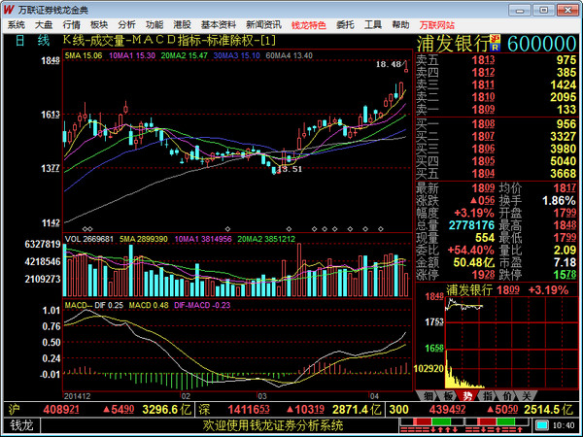Click the 300 index 439492 entry
The width and height of the screenshot is (583, 437).
point(481,410)
